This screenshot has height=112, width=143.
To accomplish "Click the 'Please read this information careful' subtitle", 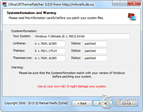I will coord(56,18).
